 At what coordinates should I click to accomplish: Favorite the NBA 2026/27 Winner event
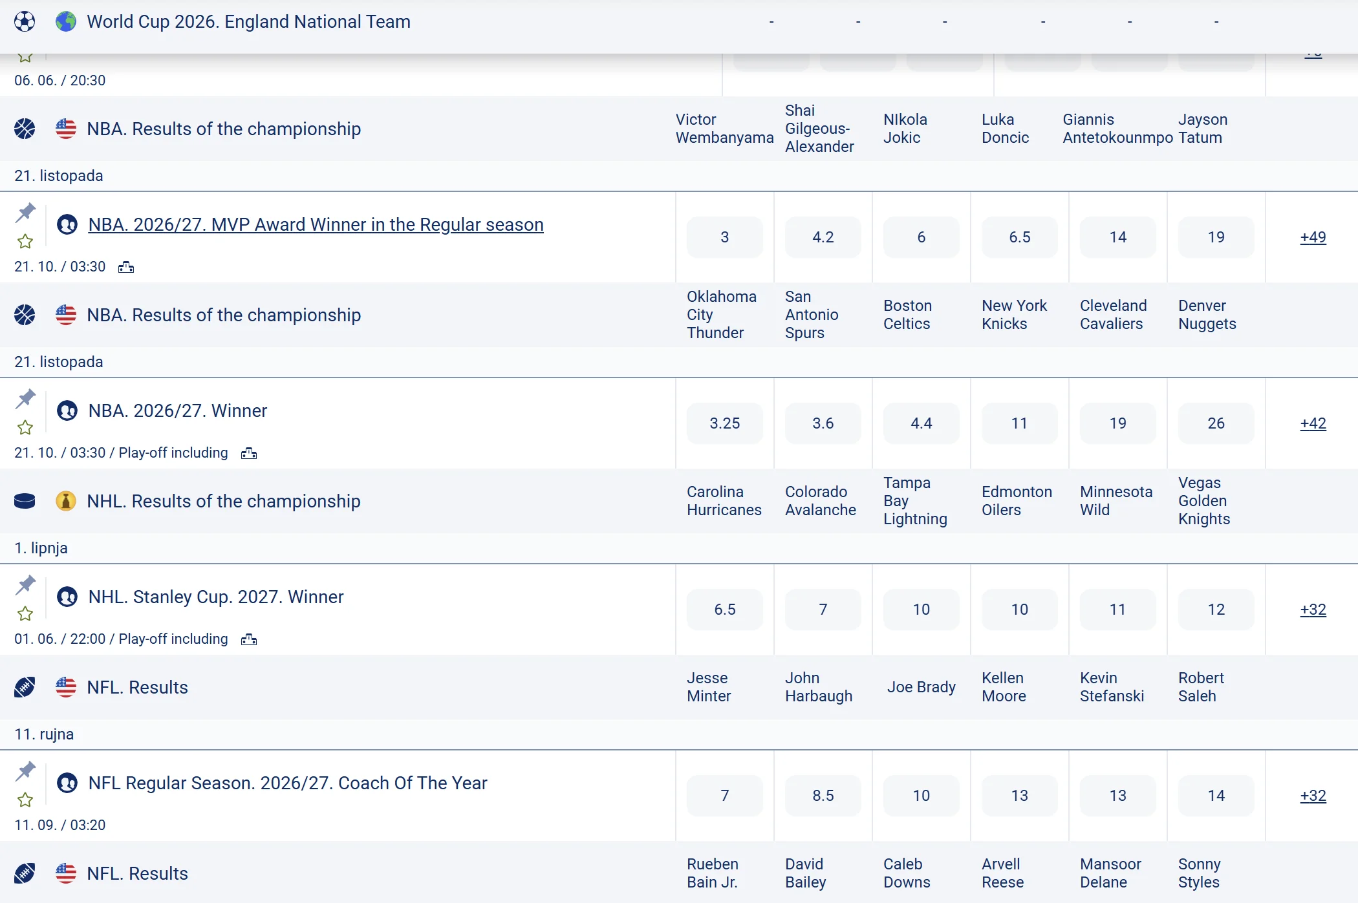coord(25,428)
